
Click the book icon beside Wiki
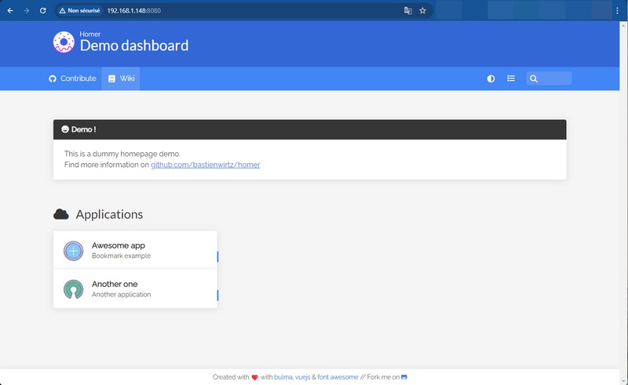(x=111, y=79)
